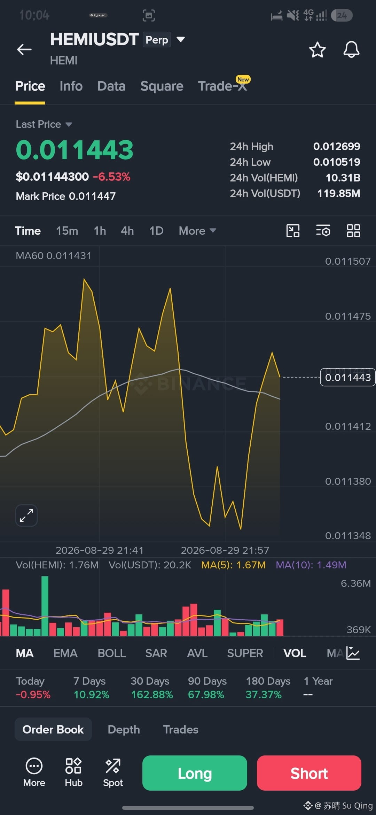
Task: Open chart settings list-gear icon
Action: 323,231
